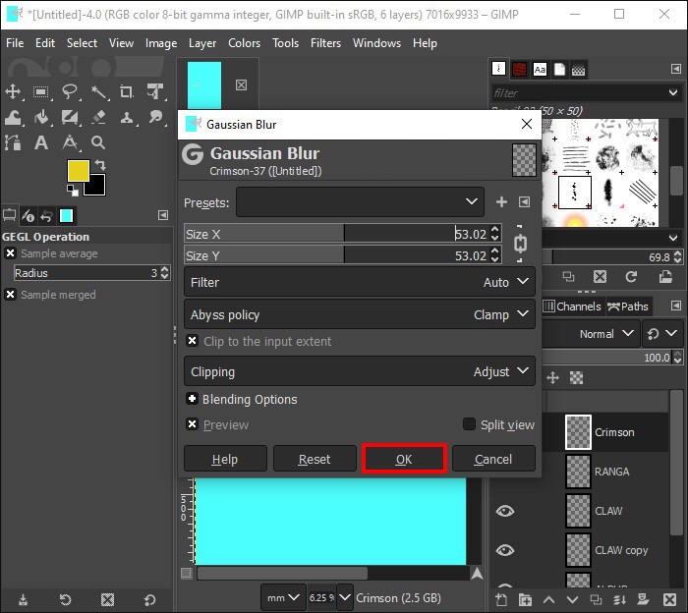Select the Bucket Fill tool
This screenshot has width=688, height=613.
(x=41, y=118)
